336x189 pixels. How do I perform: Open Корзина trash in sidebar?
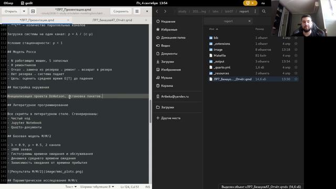[x=167, y=86]
